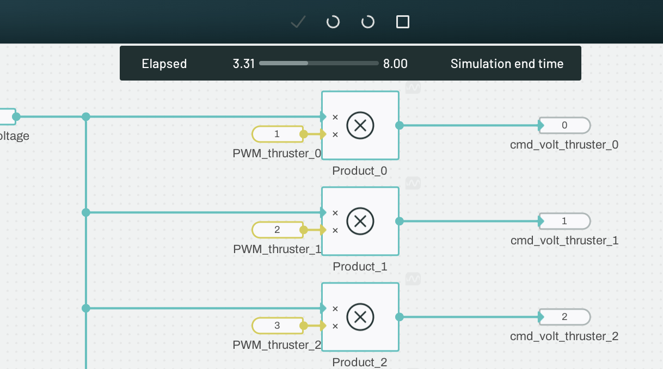Select the PWM_thruster_2 constant block
The image size is (663, 369).
click(x=277, y=325)
